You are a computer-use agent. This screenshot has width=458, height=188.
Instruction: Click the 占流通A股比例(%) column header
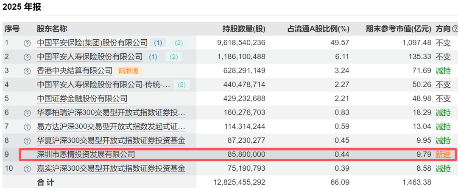point(318,29)
